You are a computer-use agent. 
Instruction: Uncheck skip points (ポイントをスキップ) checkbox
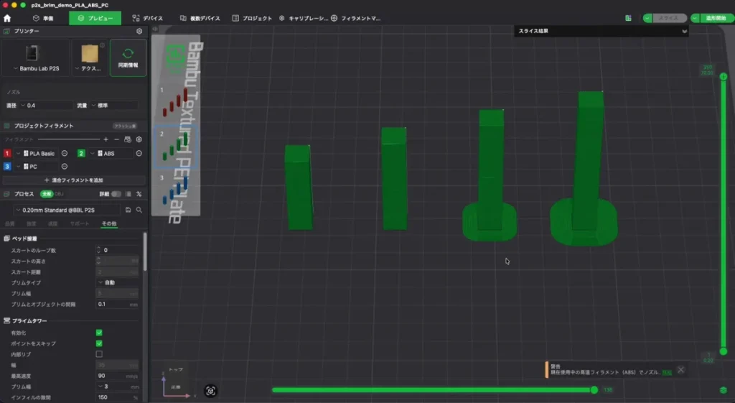coord(99,343)
